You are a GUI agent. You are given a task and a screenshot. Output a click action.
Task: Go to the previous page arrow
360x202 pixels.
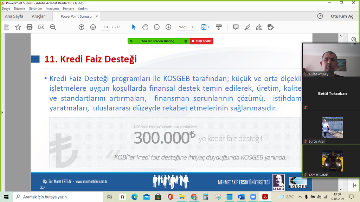[x=81, y=27]
